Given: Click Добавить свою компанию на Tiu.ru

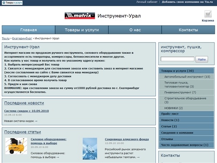Looking at the screenshot, I should (187, 2).
